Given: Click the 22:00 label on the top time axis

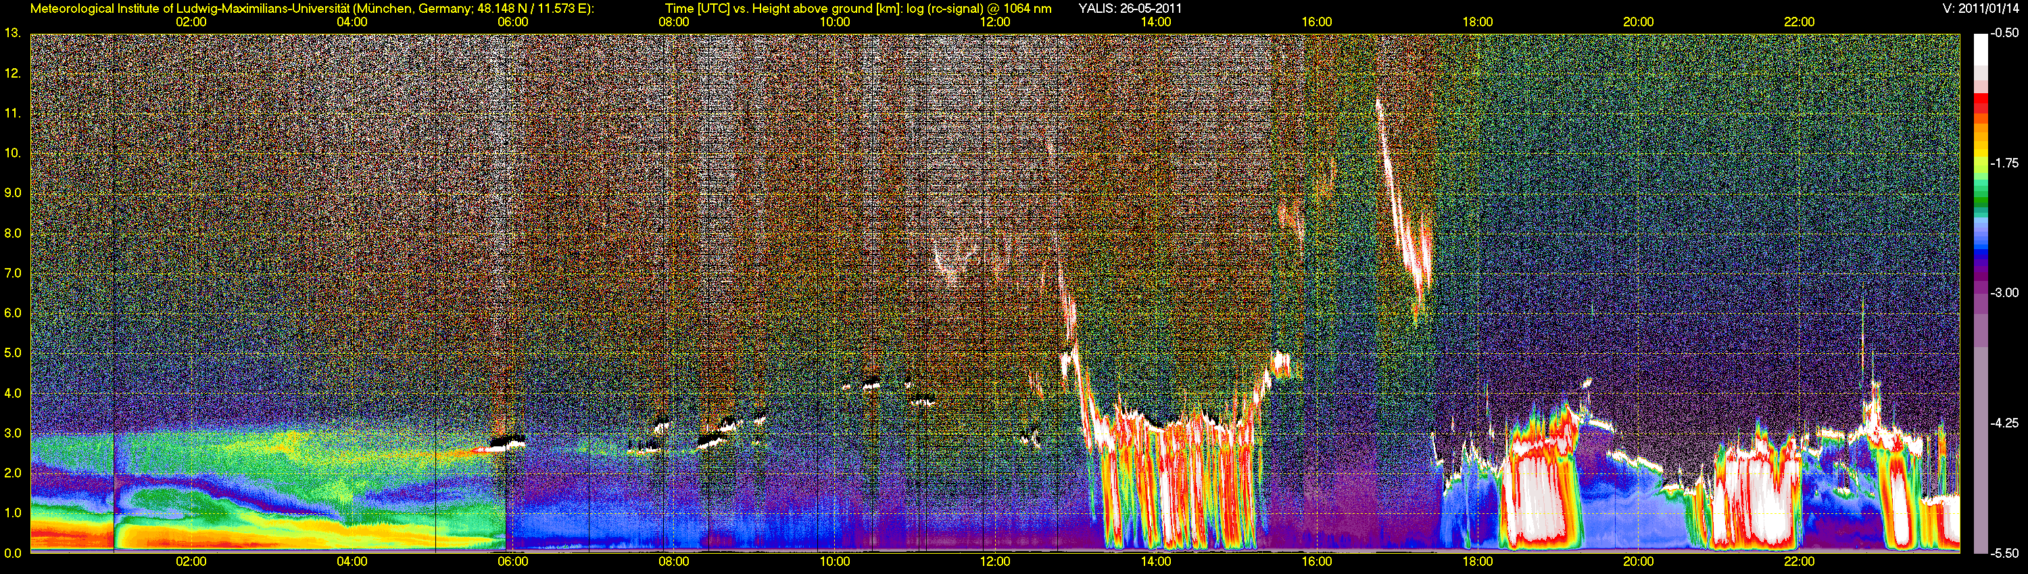Looking at the screenshot, I should point(1799,22).
